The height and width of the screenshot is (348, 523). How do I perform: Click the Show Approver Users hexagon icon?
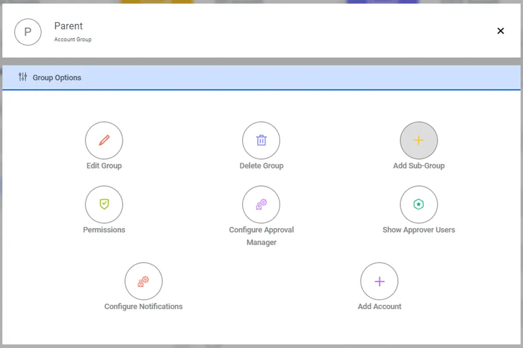(x=418, y=204)
